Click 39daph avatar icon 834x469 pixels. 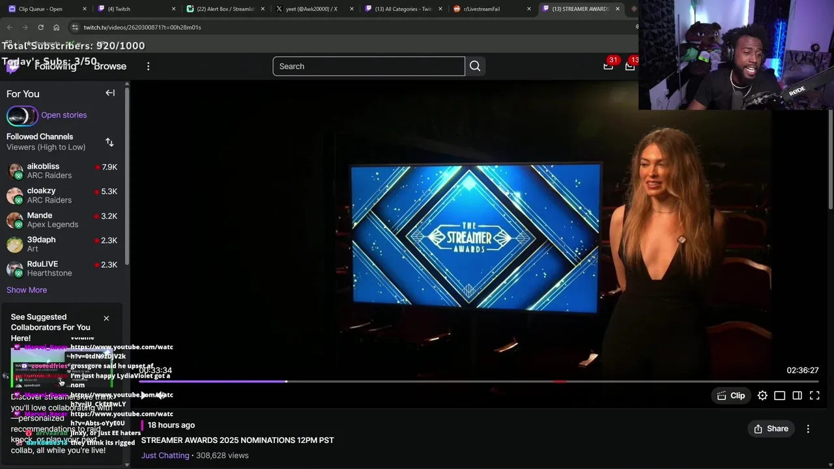coord(15,244)
